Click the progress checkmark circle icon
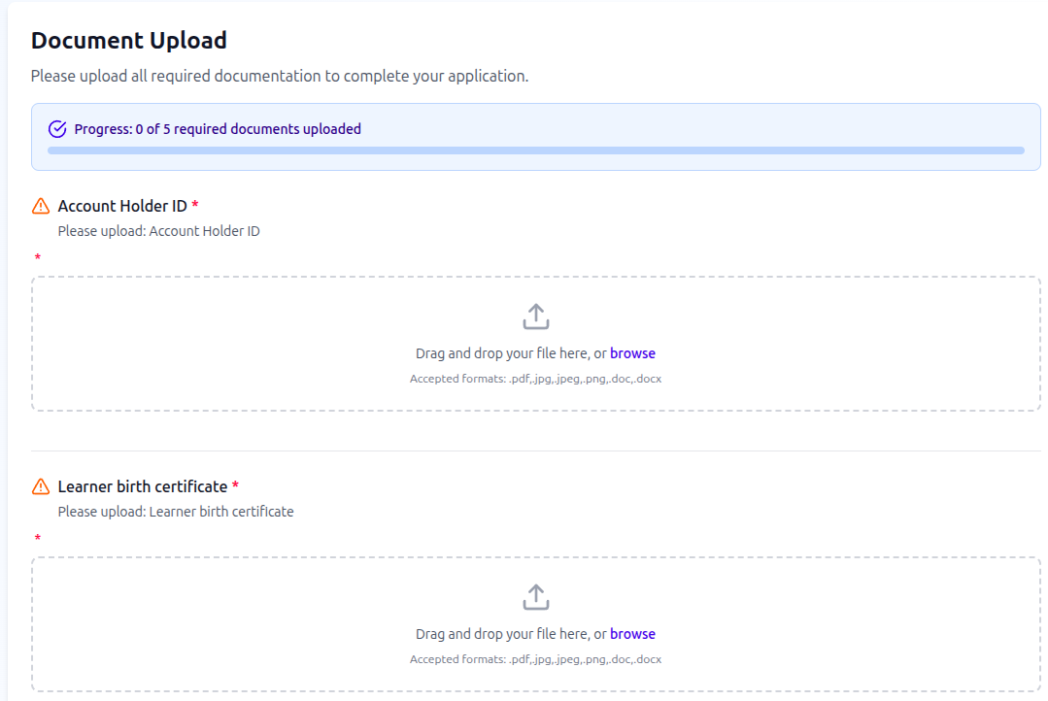The height and width of the screenshot is (701, 1048). pos(57,129)
